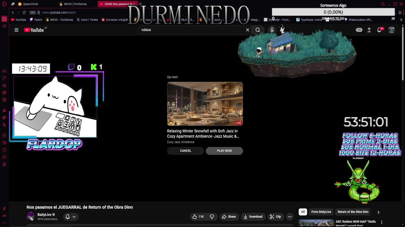Open Twitch panel in the Opera sidebar
Viewport: 405px width, 227px height.
(4, 118)
